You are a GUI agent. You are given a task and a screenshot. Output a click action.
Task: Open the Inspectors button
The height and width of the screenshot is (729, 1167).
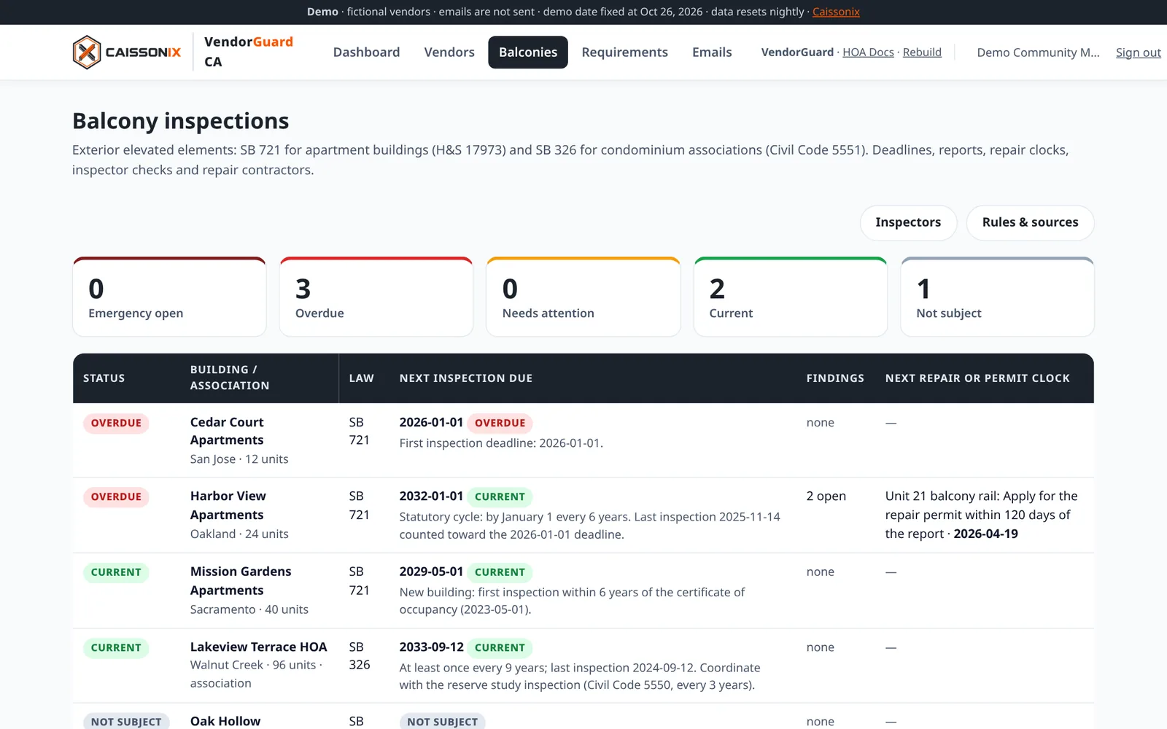click(908, 222)
